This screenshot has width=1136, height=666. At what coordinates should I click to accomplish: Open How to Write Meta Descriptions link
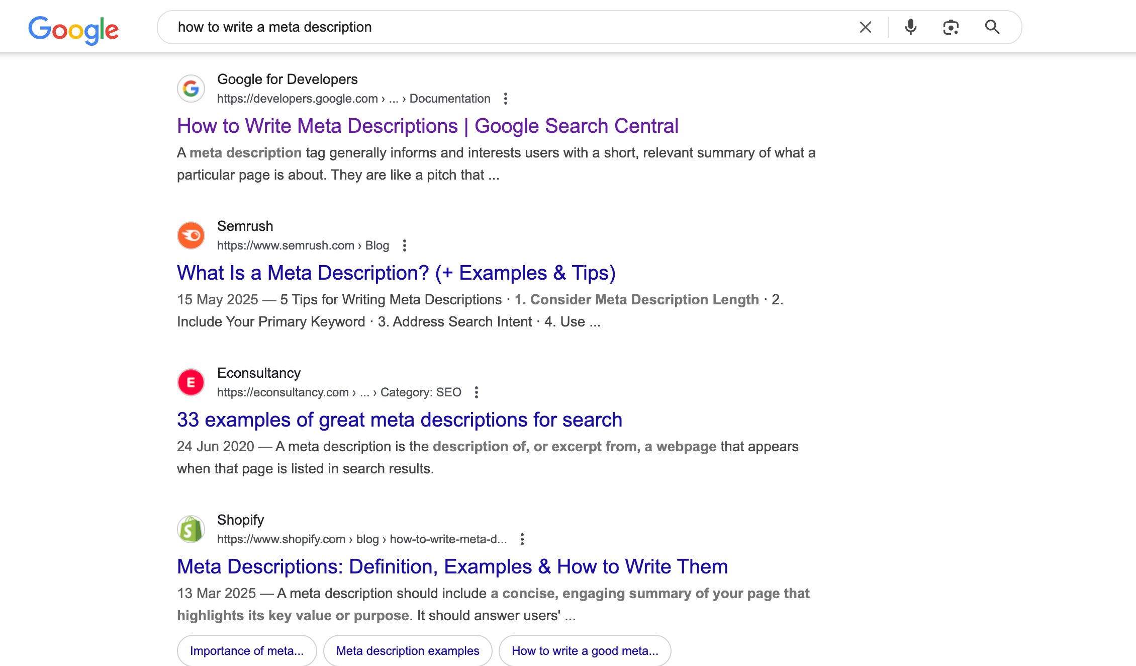point(428,126)
